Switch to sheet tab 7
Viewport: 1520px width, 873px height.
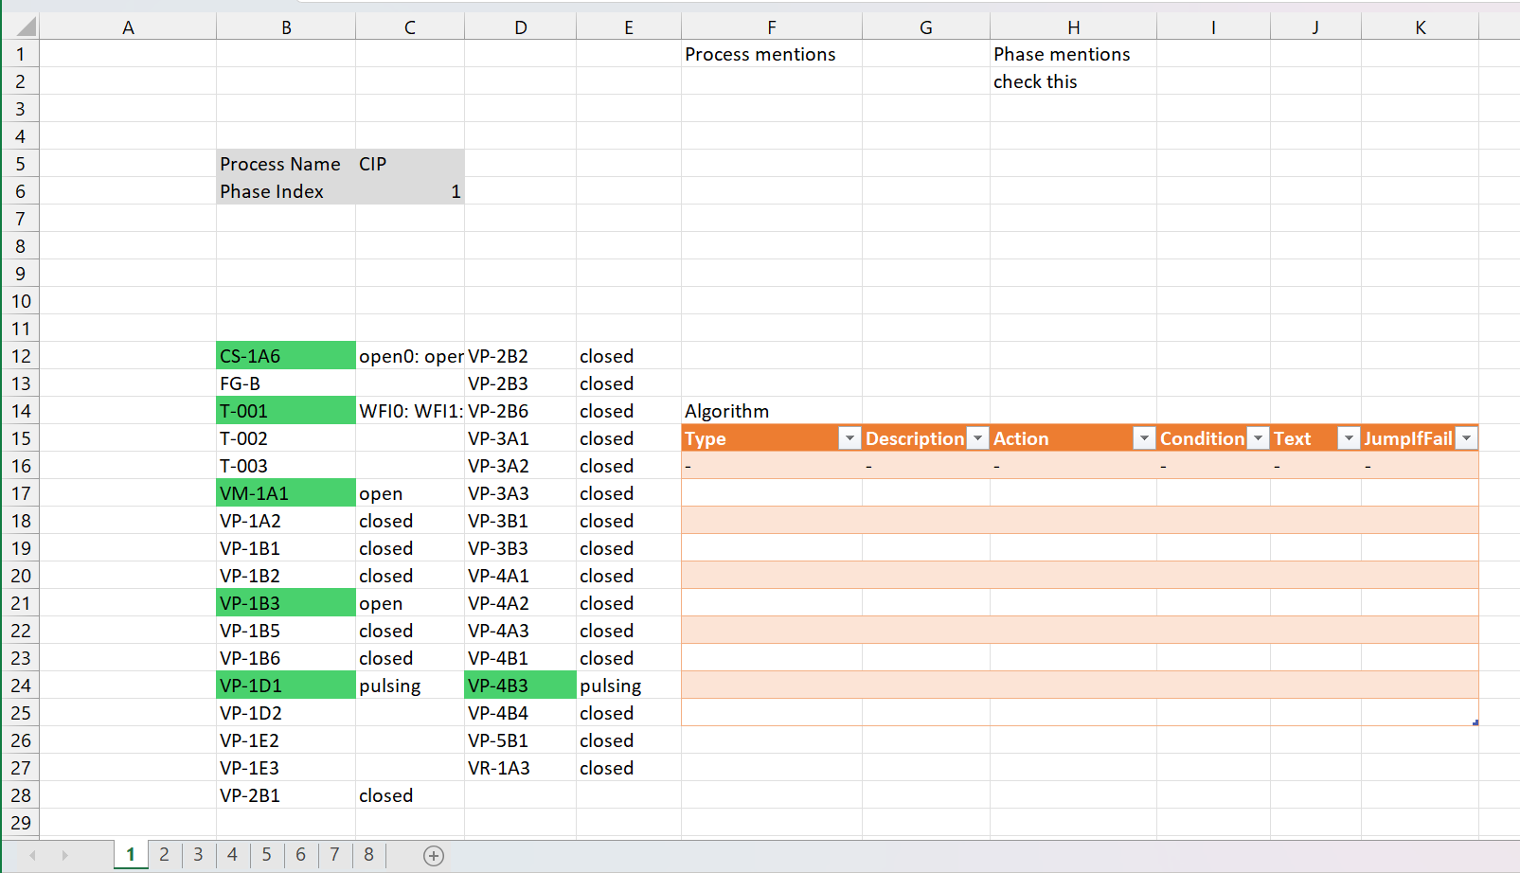334,855
